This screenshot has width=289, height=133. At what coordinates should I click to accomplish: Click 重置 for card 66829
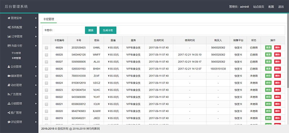point(268,48)
